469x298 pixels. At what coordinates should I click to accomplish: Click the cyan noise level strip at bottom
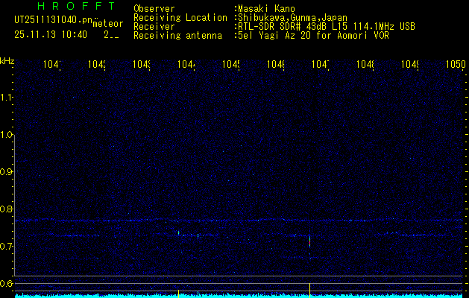point(239,296)
